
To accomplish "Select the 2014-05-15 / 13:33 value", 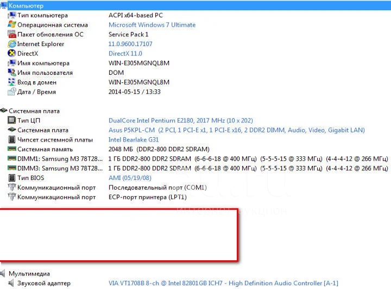I will click(x=135, y=92).
